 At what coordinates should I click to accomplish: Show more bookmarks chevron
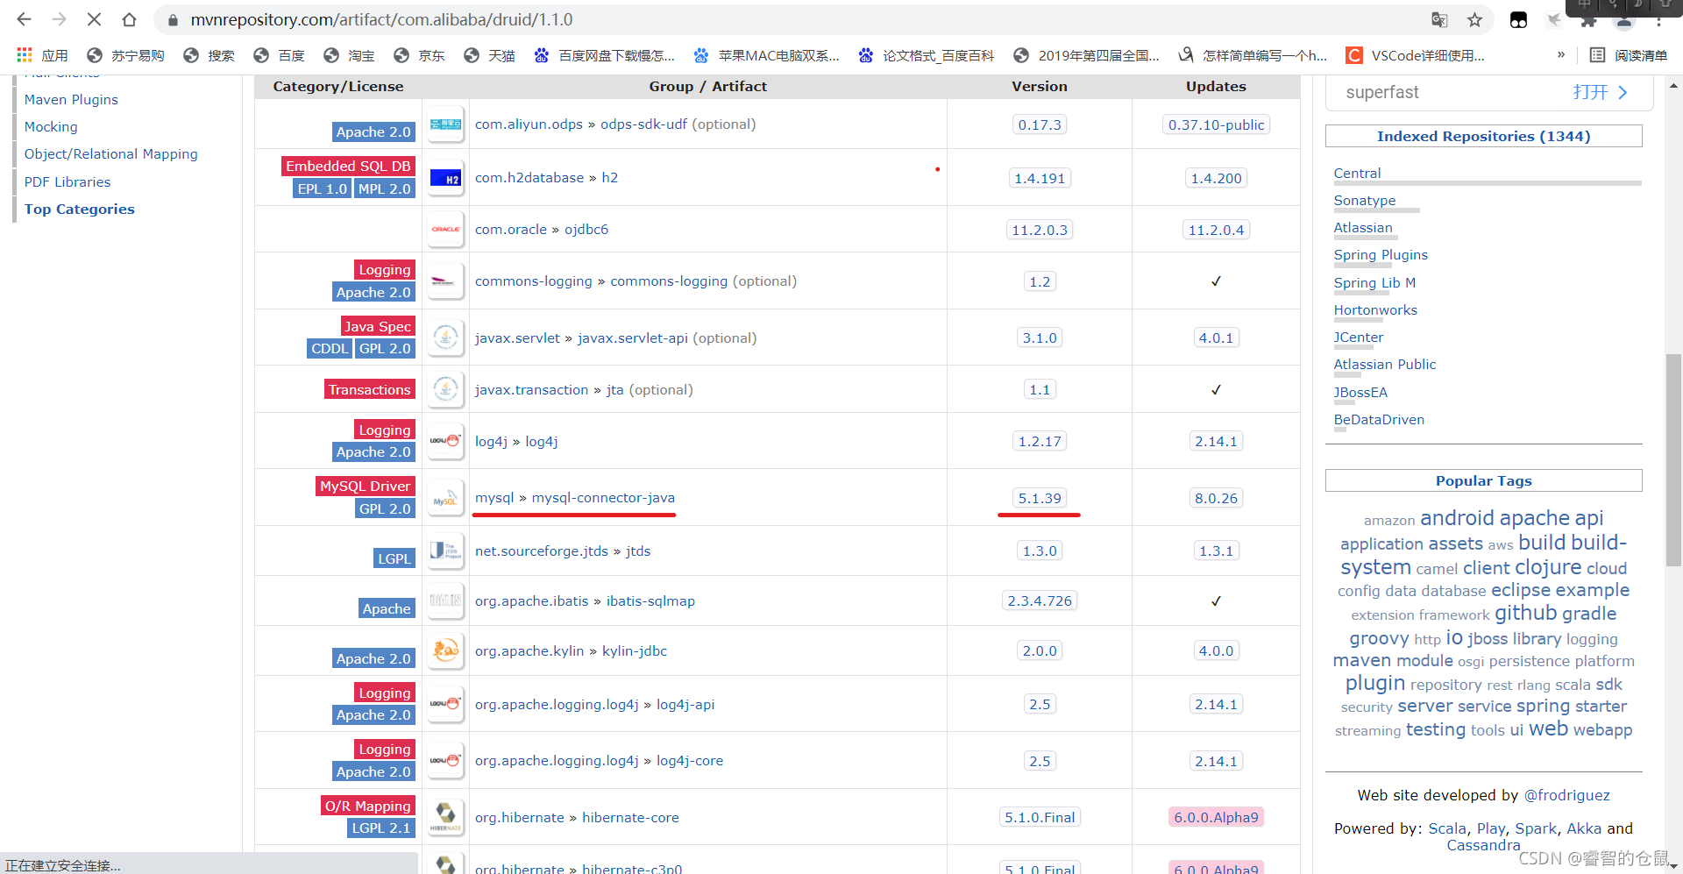pyautogui.click(x=1561, y=55)
